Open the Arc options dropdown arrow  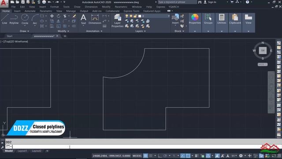point(35,26)
